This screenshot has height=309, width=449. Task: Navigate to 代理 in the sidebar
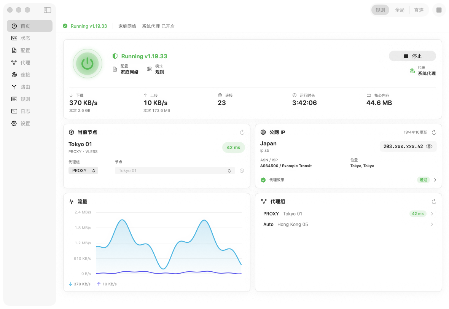tap(30, 62)
